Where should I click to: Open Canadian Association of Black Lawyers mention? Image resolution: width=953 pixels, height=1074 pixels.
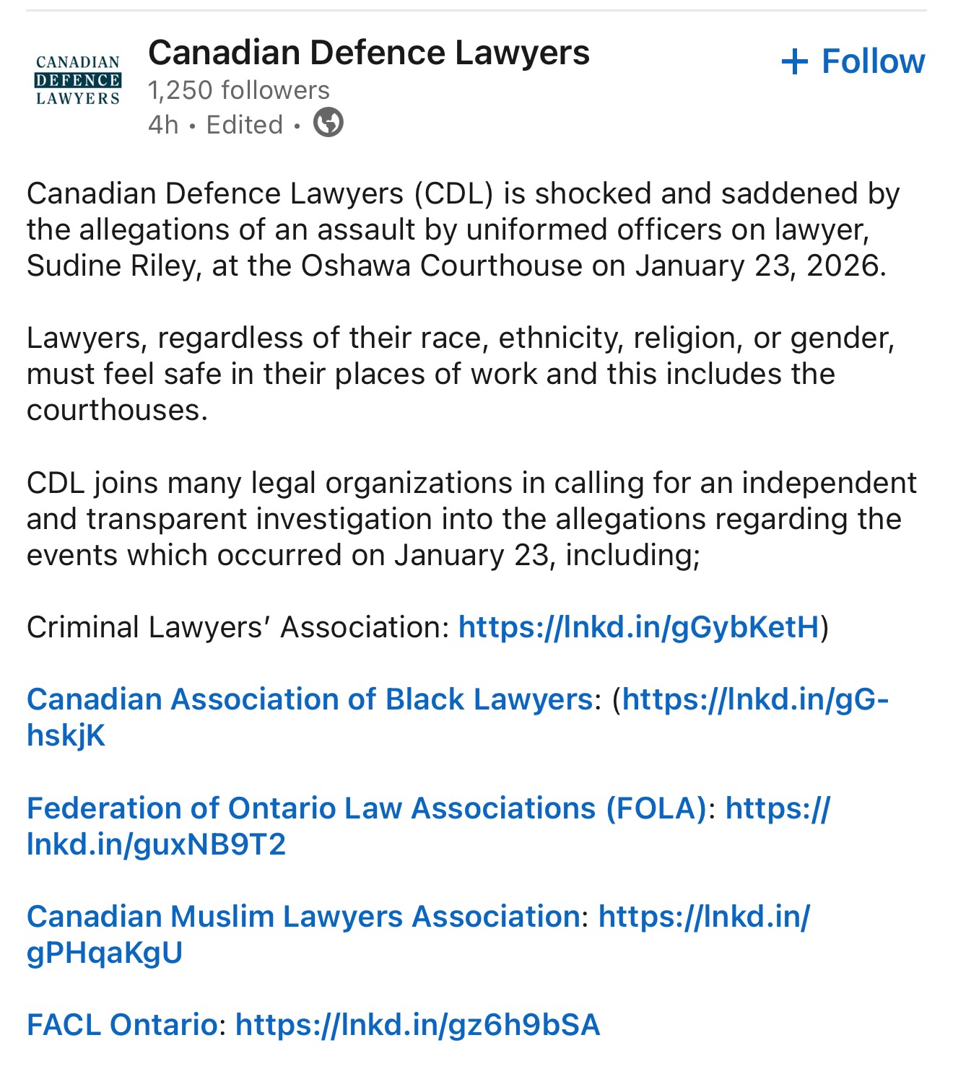coord(309,699)
